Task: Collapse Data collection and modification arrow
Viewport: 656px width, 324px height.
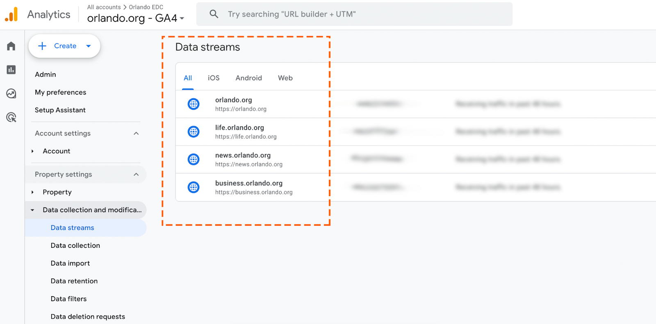Action: [x=32, y=210]
